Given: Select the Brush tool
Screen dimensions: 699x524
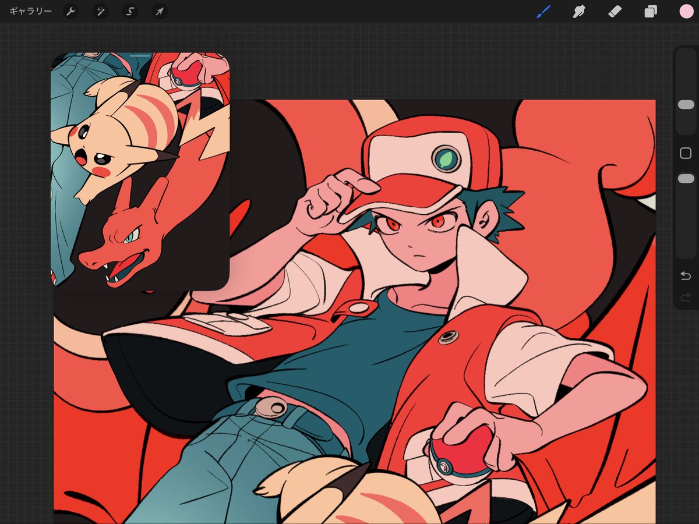Looking at the screenshot, I should click(x=543, y=11).
